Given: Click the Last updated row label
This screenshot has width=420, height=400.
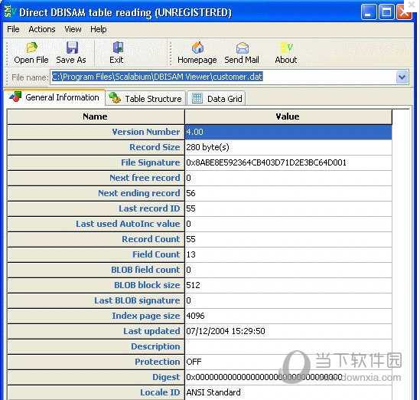Looking at the screenshot, I should pyautogui.click(x=96, y=331).
